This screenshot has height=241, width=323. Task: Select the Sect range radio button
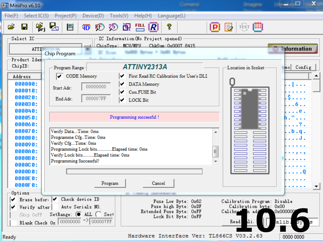coord(98,214)
